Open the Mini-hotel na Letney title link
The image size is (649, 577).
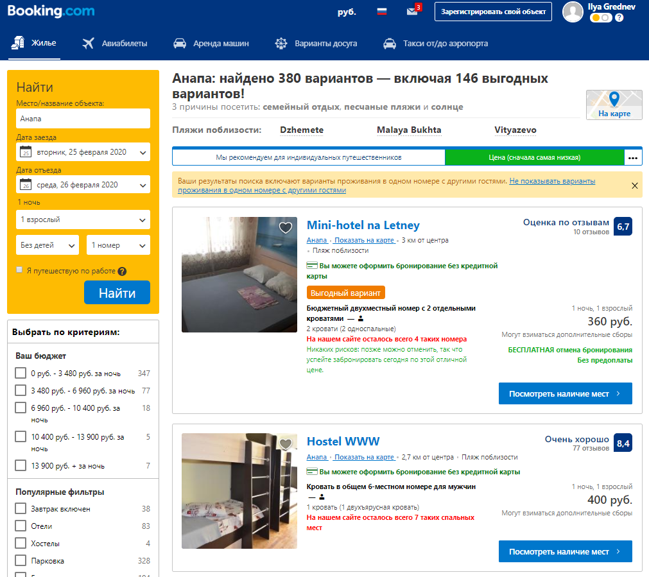click(363, 225)
